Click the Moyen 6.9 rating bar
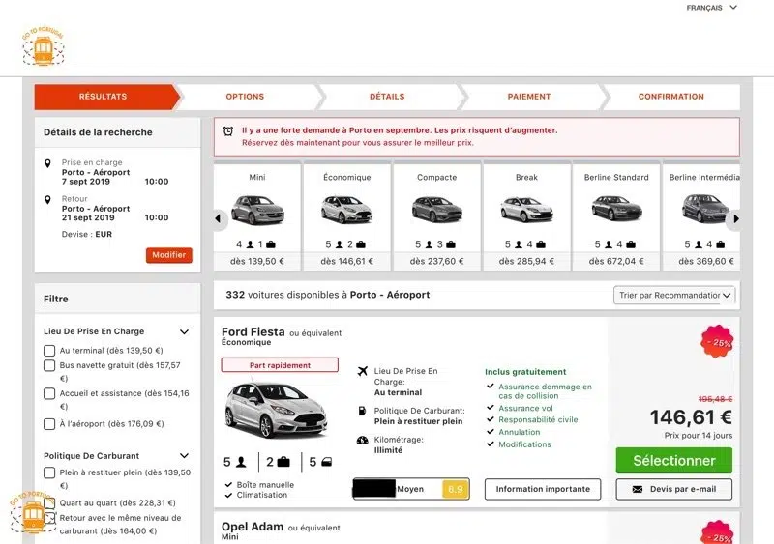Screen dimensions: 774x544 [x=411, y=489]
